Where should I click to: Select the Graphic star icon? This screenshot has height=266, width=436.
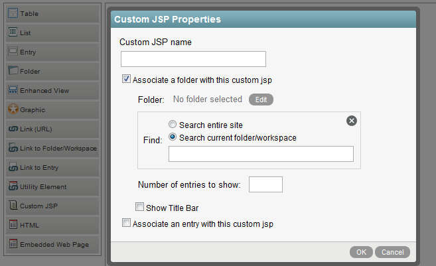13,109
